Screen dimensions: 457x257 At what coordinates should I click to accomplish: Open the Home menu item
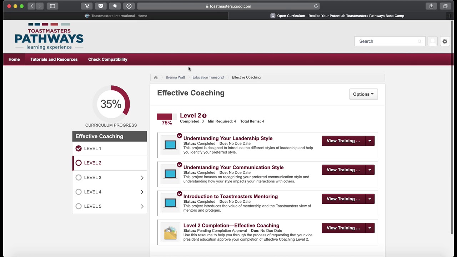pyautogui.click(x=14, y=59)
